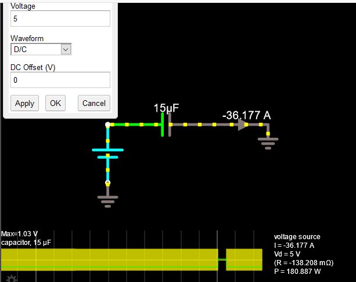Click the ground symbol at the right wire end

[x=268, y=143]
